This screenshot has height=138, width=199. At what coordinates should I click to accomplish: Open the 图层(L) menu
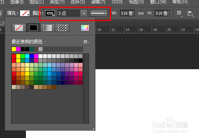37,2
